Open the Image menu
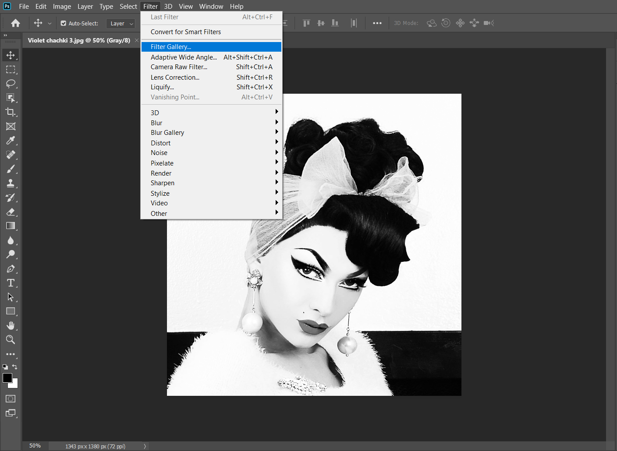The height and width of the screenshot is (451, 617). click(x=62, y=7)
